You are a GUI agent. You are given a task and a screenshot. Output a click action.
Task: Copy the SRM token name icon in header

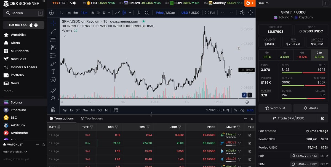tap(291, 12)
